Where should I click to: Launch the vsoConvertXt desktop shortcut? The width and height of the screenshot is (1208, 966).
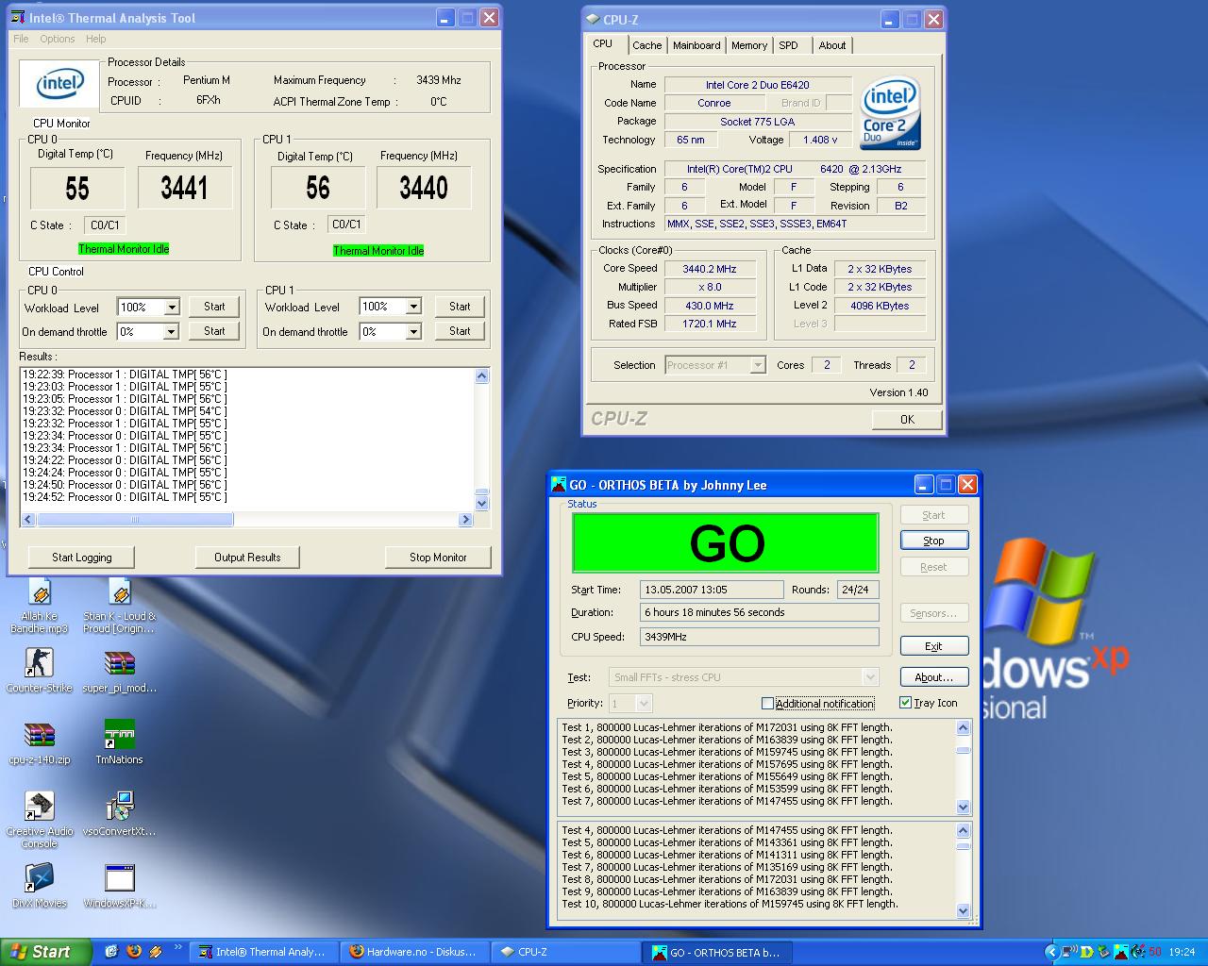pos(119,814)
